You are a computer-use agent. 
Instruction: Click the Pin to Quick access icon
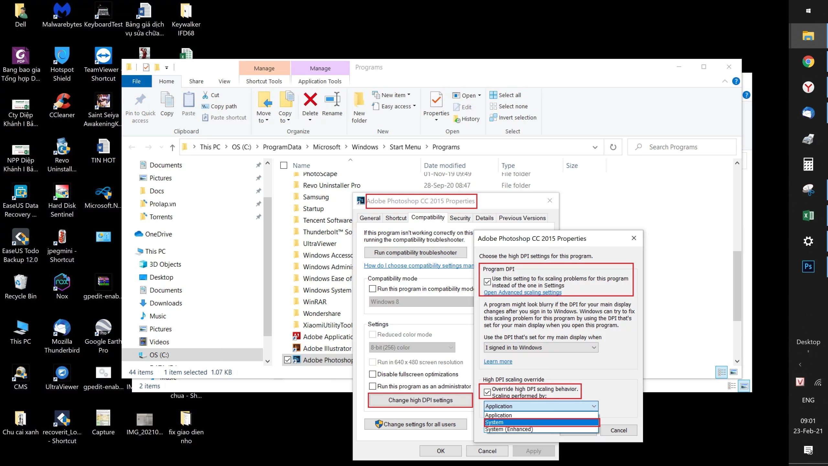[140, 99]
